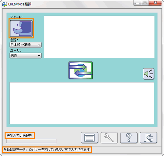
Task: Close the LaLaVoice翻訳 window
Action: tap(155, 3)
